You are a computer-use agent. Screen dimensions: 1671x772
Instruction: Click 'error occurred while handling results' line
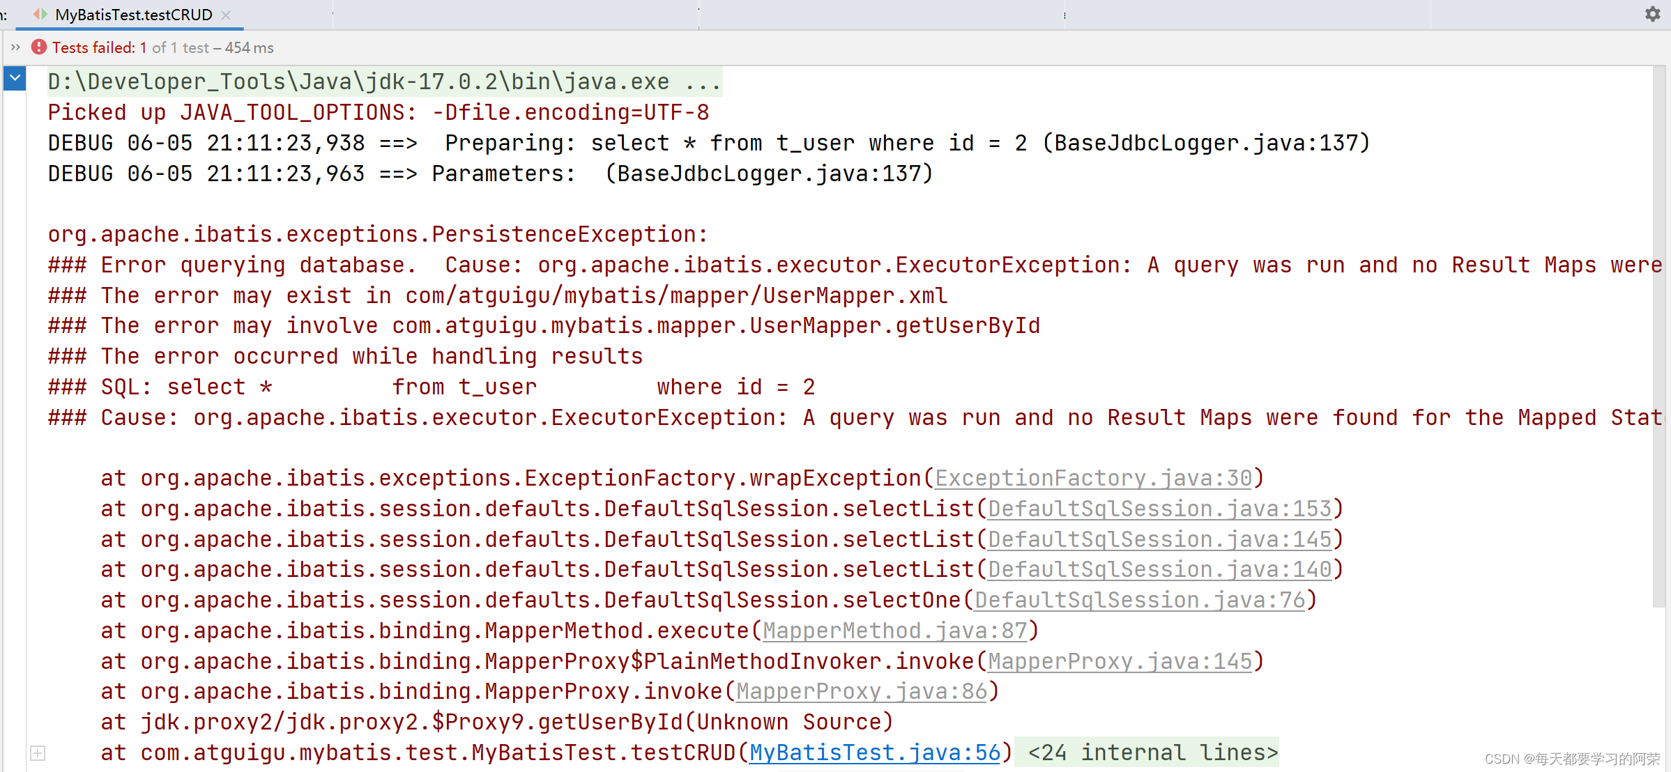pyautogui.click(x=345, y=356)
